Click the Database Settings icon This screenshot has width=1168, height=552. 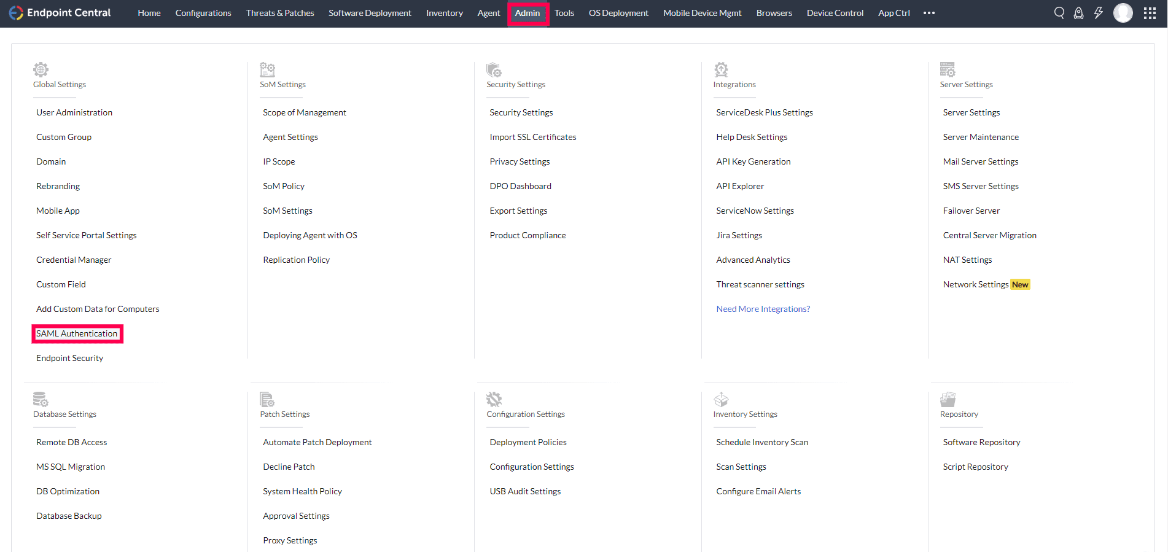tap(41, 399)
